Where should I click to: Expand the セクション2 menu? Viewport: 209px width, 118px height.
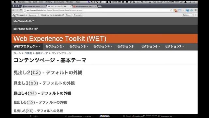(55, 47)
